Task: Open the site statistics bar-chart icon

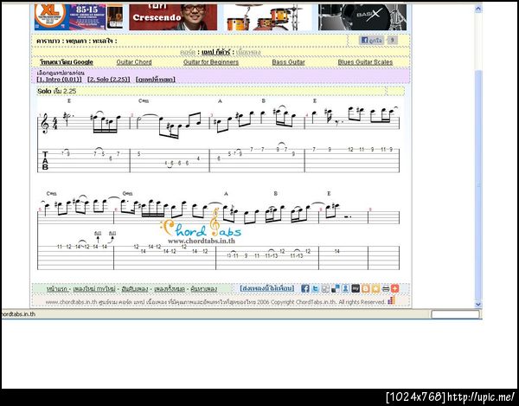Action: click(x=392, y=300)
